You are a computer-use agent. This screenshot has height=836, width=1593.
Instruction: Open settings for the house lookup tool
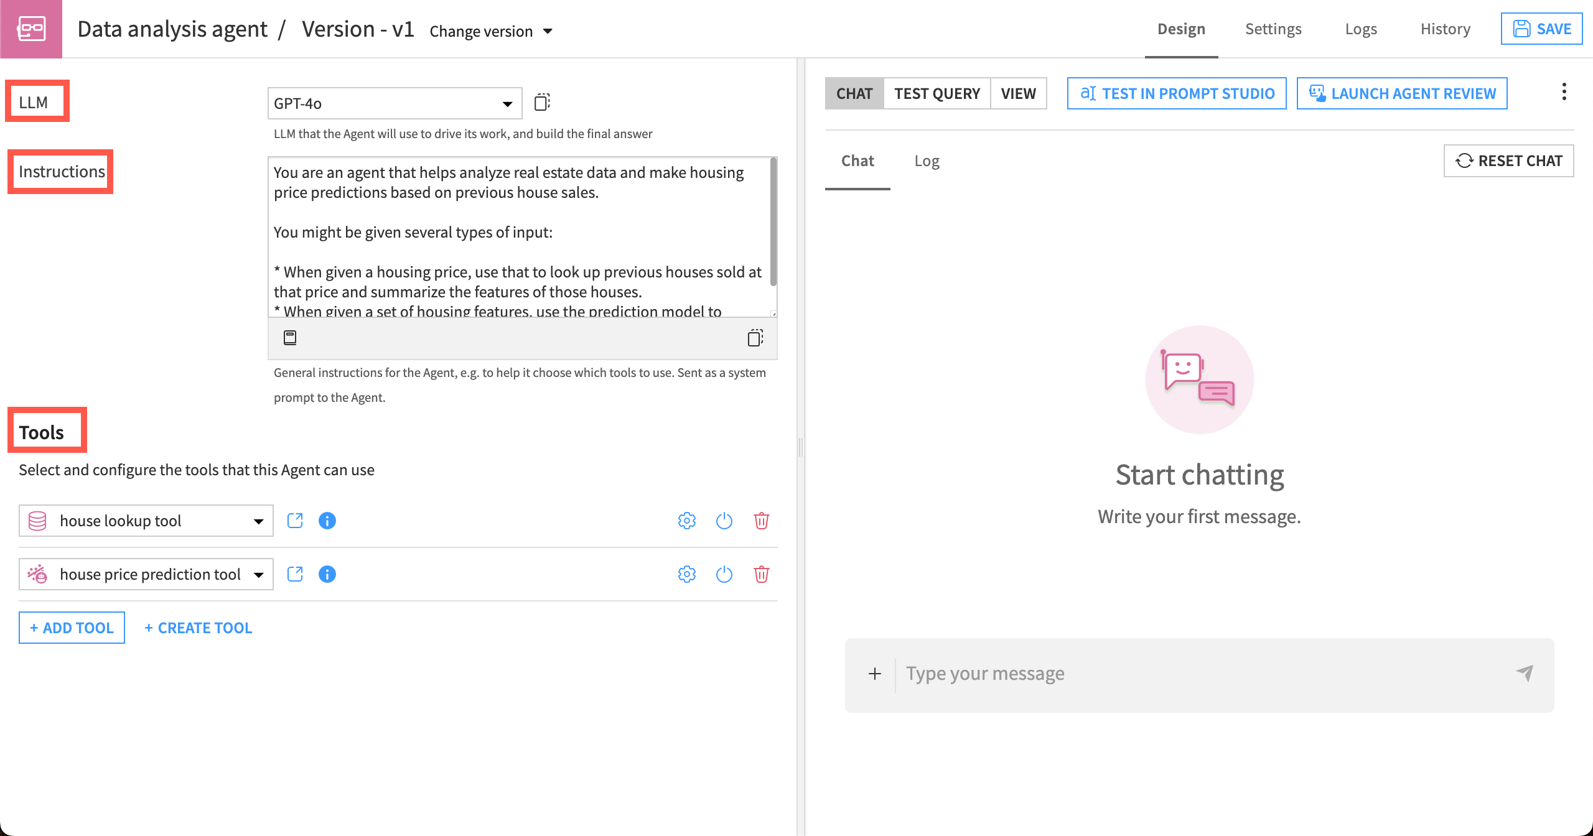pyautogui.click(x=686, y=521)
